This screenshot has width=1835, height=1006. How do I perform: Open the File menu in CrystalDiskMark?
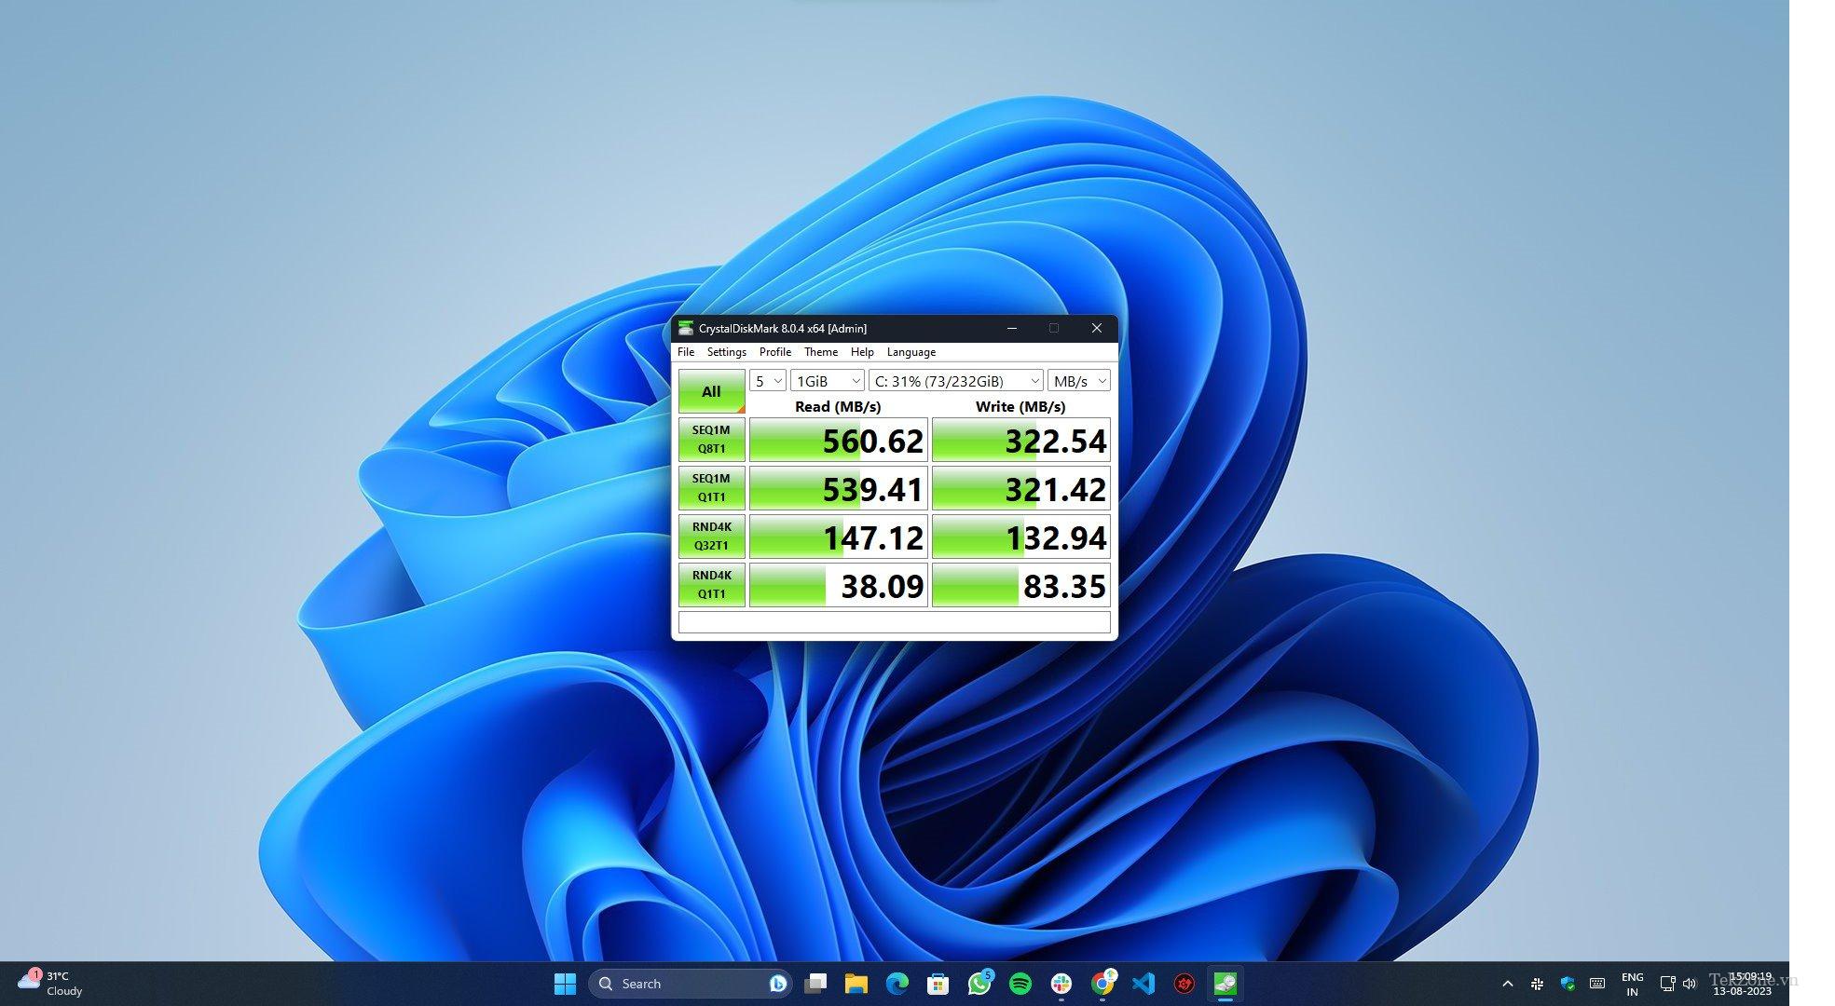tap(685, 352)
